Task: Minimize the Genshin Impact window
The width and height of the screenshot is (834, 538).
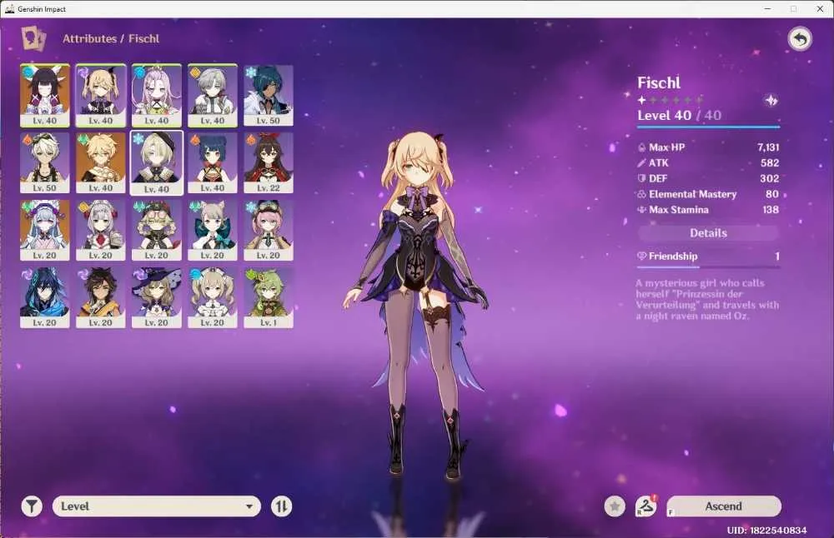Action: pyautogui.click(x=767, y=9)
